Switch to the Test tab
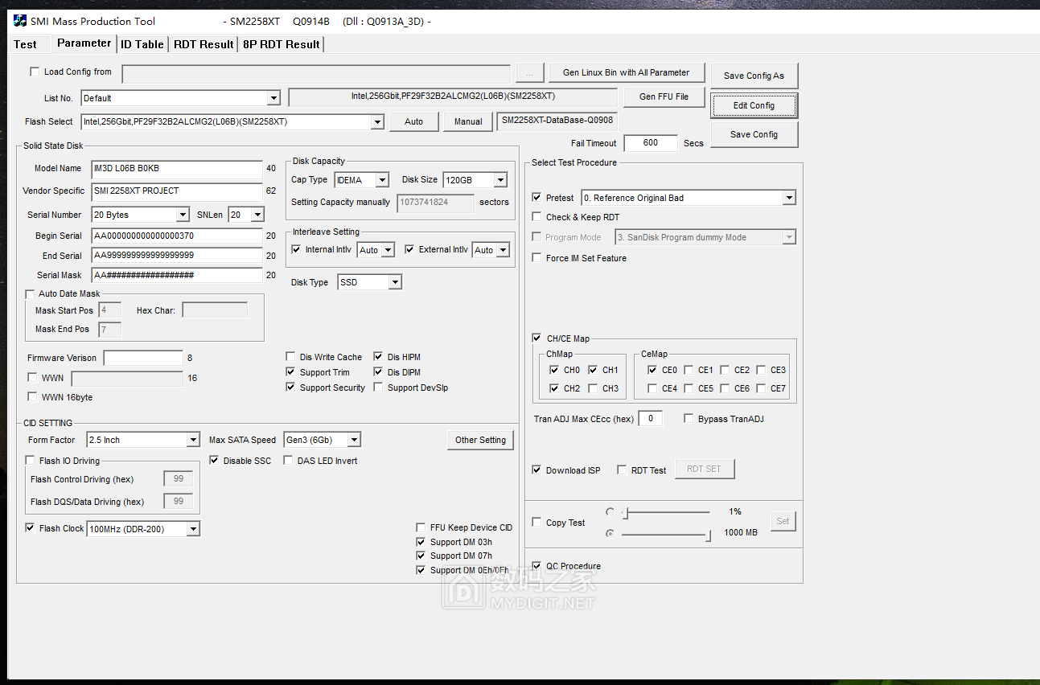This screenshot has height=685, width=1040. click(x=26, y=44)
